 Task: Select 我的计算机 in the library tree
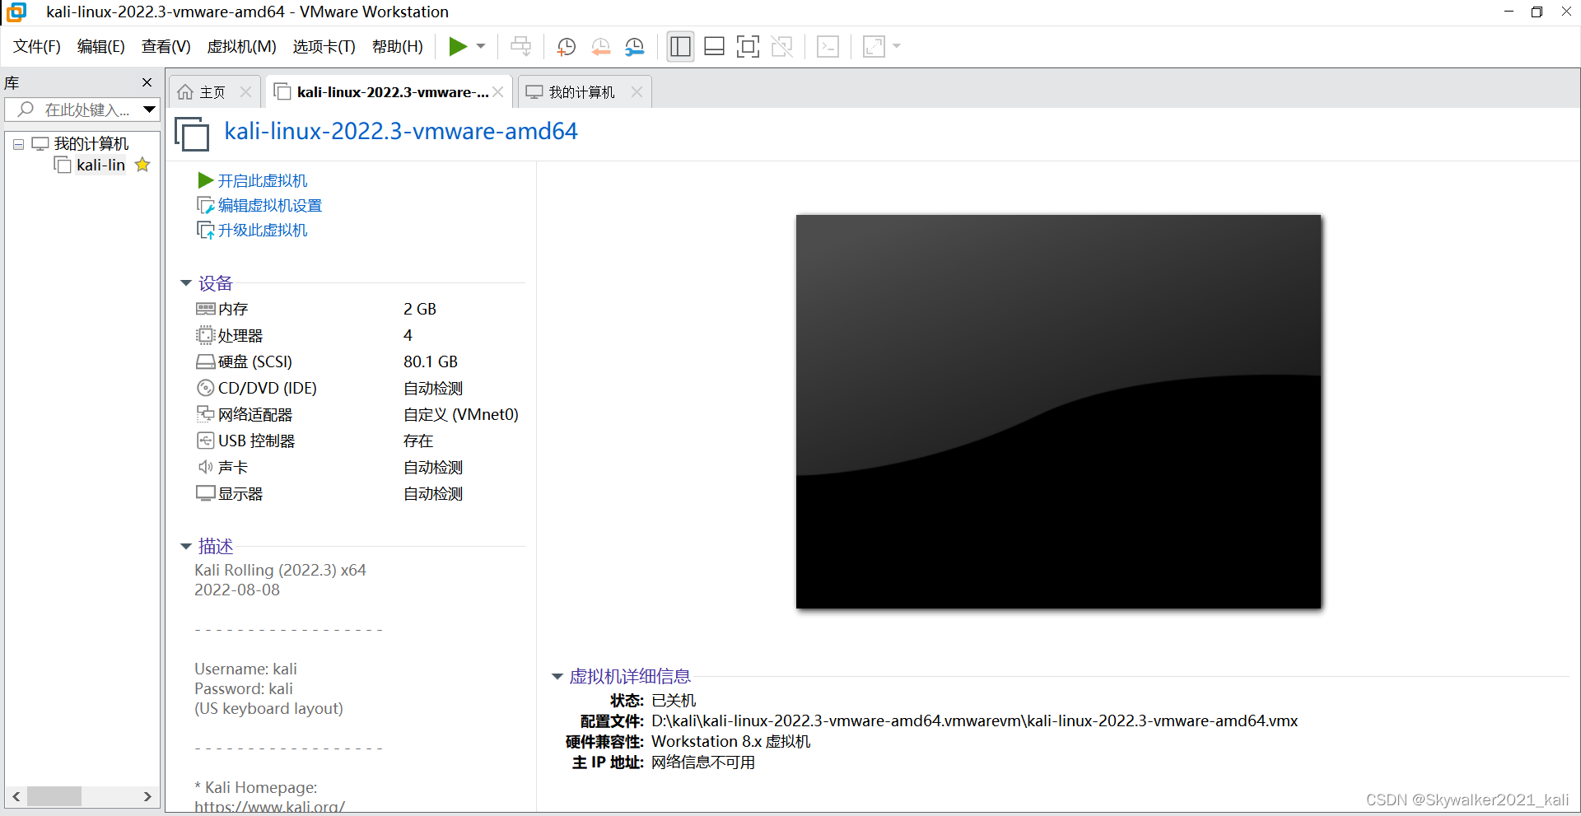[91, 144]
